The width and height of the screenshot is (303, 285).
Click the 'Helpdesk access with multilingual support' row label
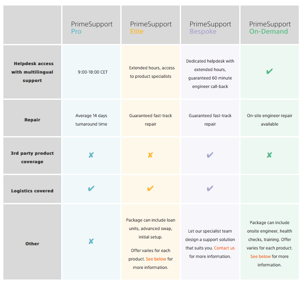pyautogui.click(x=32, y=72)
